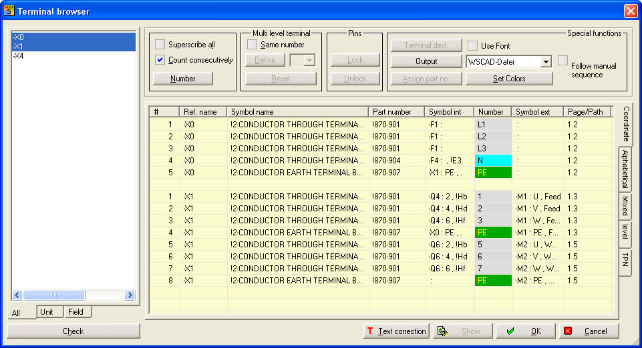
Task: Click symbol ext cell '-M2 : PE , ...'
Action: coord(538,281)
